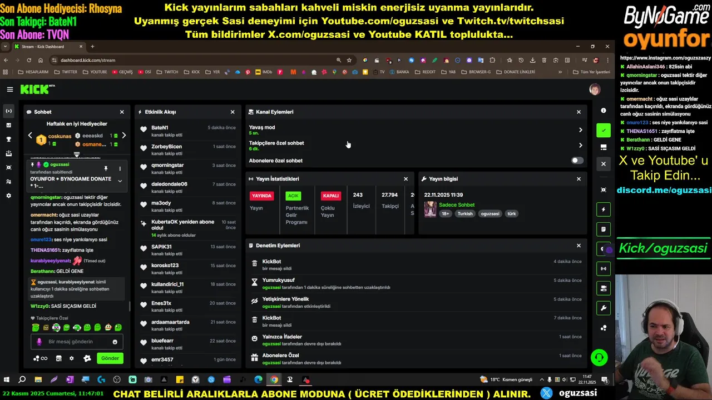Viewport: 712px width, 400px height.
Task: Toggle Abonelere özel sohbet switch
Action: coord(577,161)
